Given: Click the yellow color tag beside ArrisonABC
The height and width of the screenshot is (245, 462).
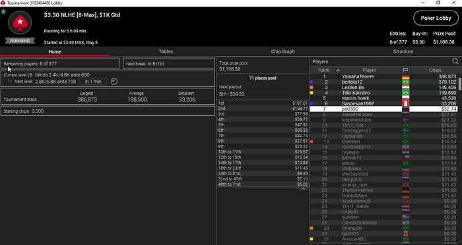Looking at the screenshot, I should (x=312, y=239).
